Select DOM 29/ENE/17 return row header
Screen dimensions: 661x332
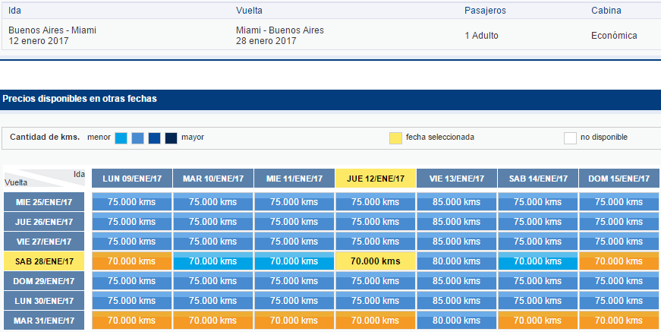click(44, 281)
